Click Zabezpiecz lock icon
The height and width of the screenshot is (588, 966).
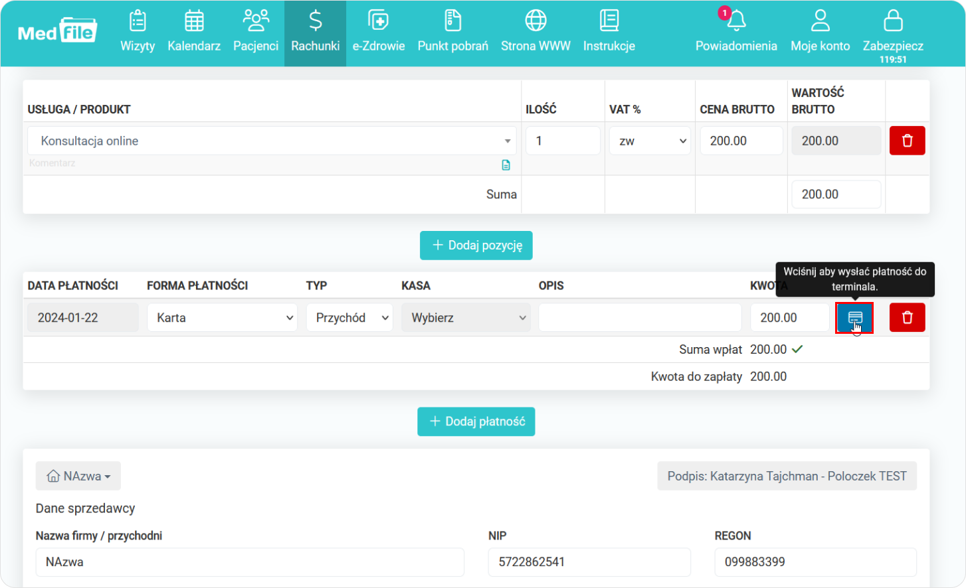893,21
